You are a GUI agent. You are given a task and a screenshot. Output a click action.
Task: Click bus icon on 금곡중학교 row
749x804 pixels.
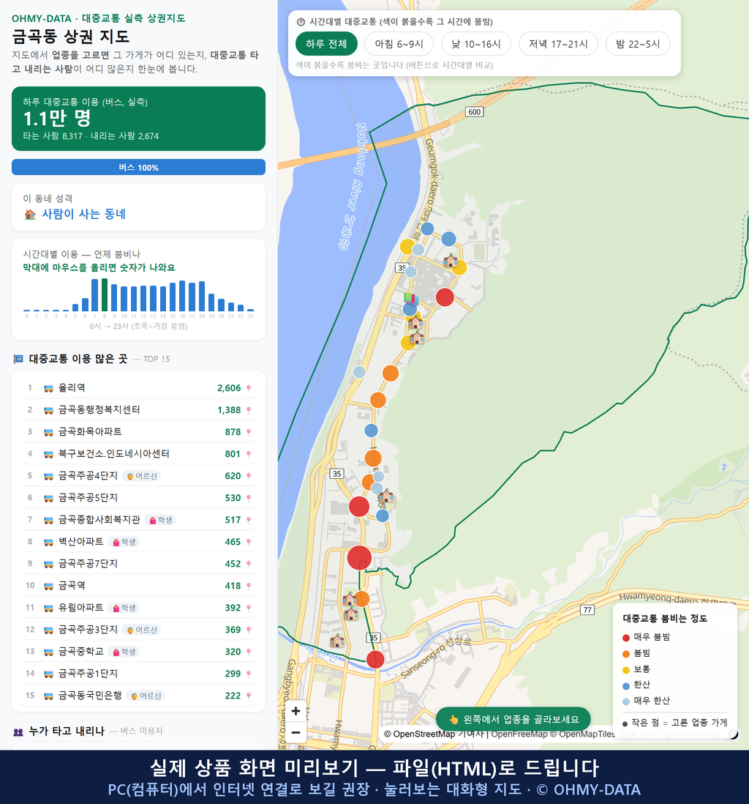[x=49, y=652]
